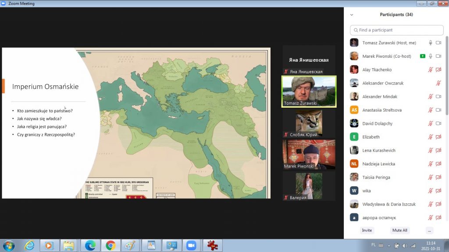Click Alexander Mindak's video camera icon
This screenshot has width=449, height=252.
438,97
